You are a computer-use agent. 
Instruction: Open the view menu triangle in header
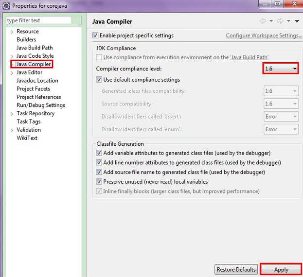click(x=297, y=21)
